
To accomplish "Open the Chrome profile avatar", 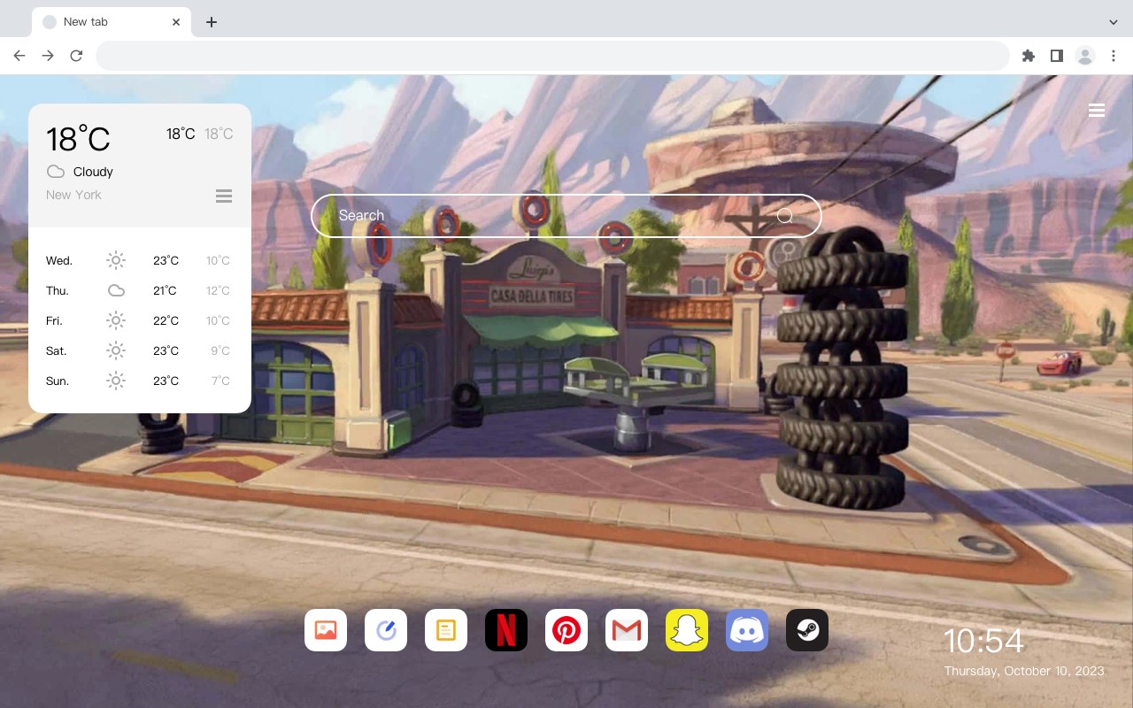I will click(x=1085, y=56).
